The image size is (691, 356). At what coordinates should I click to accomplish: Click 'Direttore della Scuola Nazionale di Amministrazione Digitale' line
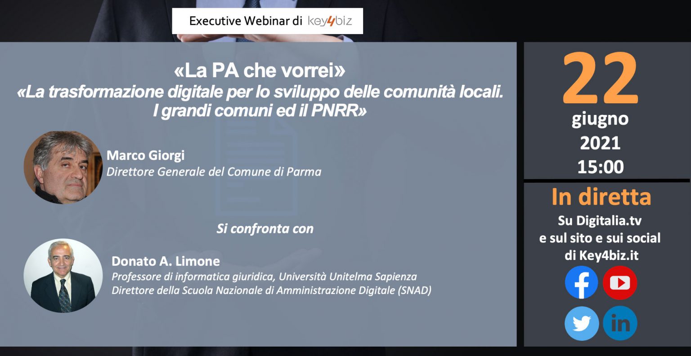pyautogui.click(x=271, y=290)
